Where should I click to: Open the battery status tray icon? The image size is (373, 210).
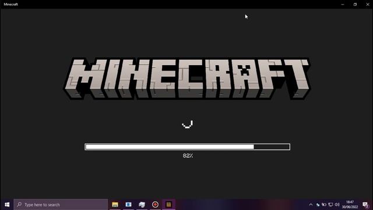point(324,205)
